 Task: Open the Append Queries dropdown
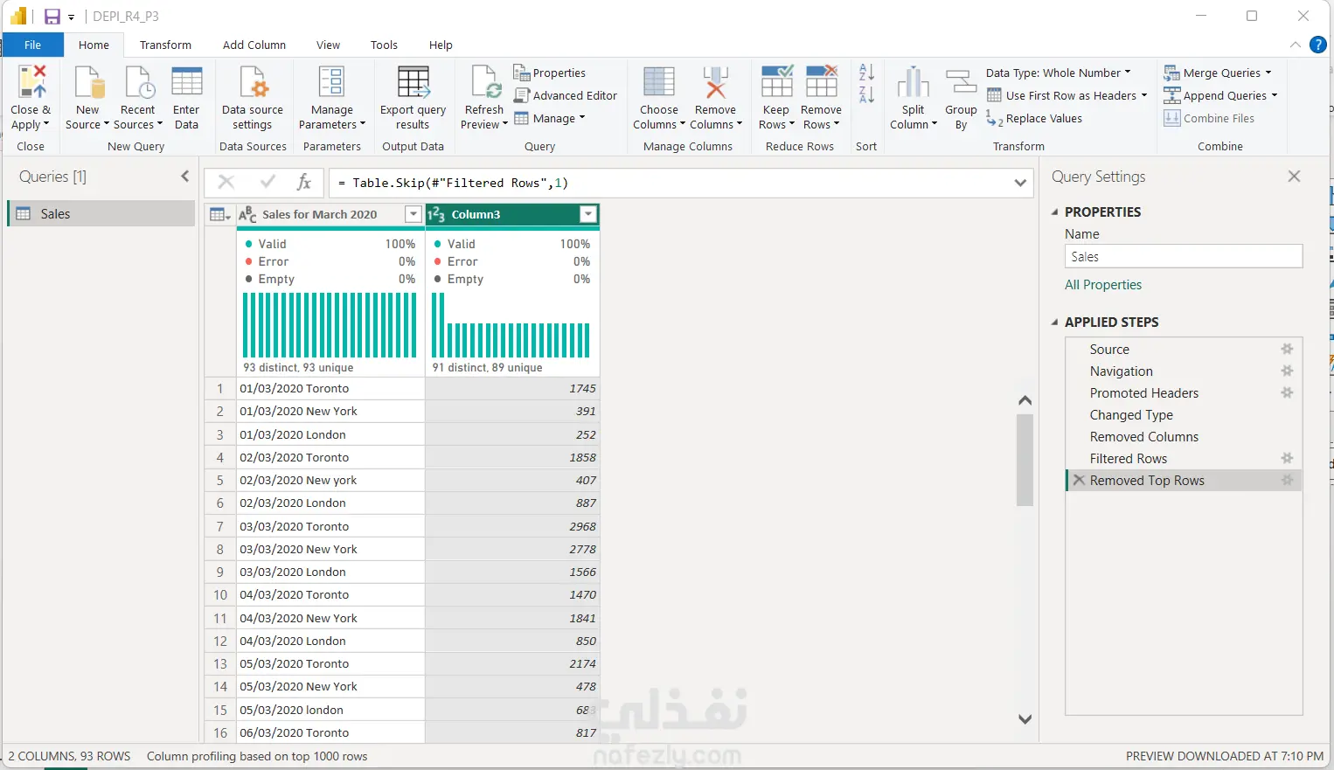click(1220, 95)
